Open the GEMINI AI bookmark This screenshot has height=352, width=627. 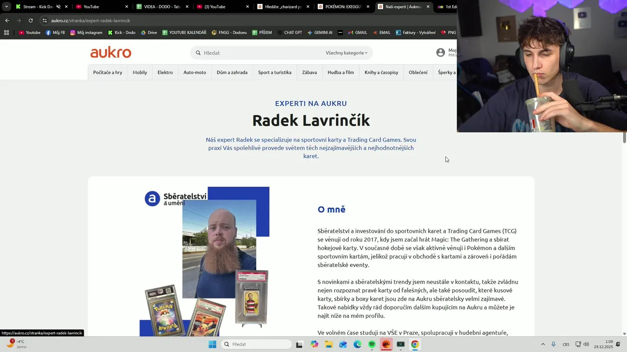point(320,32)
